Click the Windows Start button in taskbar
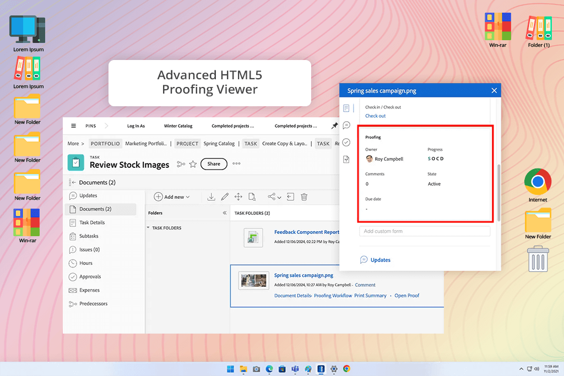Viewport: 564px width, 376px height. 230,369
